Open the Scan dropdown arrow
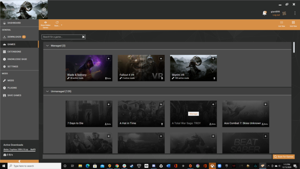 (62, 25)
